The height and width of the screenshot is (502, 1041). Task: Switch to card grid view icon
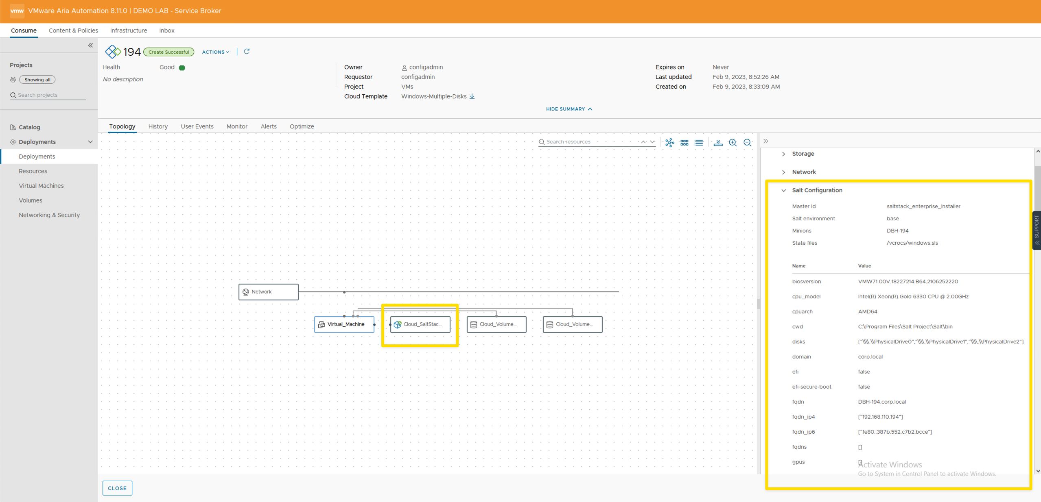[684, 142]
